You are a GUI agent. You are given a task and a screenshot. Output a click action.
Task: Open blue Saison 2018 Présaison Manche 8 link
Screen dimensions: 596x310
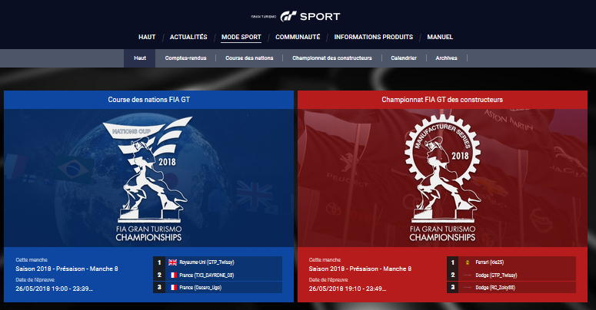coord(67,269)
